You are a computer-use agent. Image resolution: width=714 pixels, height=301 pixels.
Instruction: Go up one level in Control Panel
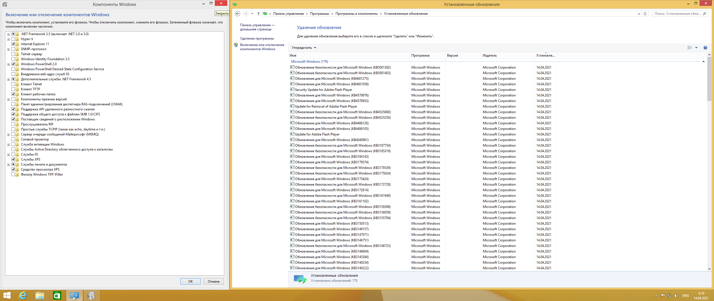pyautogui.click(x=259, y=14)
